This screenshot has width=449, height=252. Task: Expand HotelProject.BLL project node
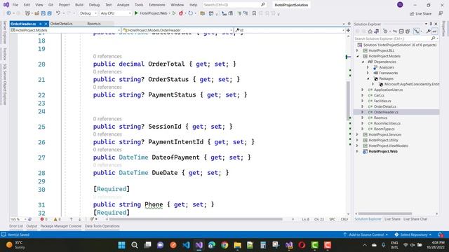[357, 50]
